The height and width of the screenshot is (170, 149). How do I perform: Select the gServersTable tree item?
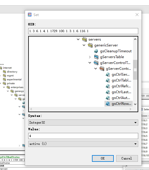112,57
